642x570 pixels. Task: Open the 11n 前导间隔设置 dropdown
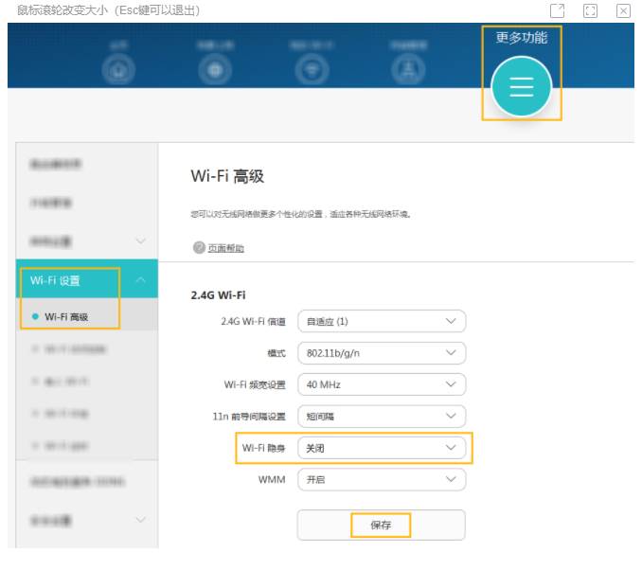click(x=382, y=417)
